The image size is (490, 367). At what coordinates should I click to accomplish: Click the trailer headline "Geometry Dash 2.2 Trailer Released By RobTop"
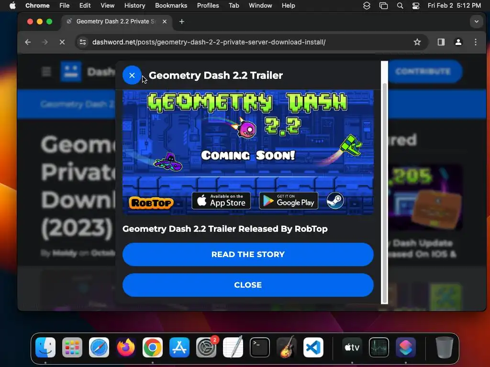point(225,229)
